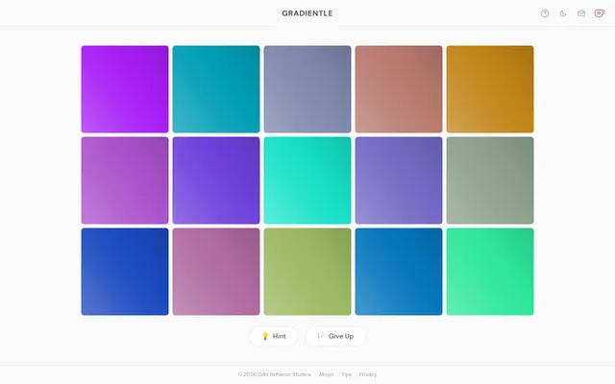The height and width of the screenshot is (384, 615).
Task: Select the golden orange tile
Action: point(490,89)
